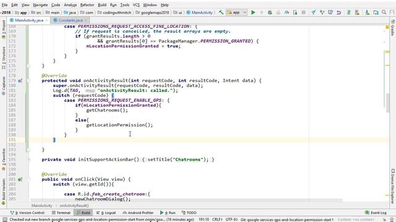Click the Make Project hammer icon
This screenshot has width=396, height=222.
(x=221, y=12)
